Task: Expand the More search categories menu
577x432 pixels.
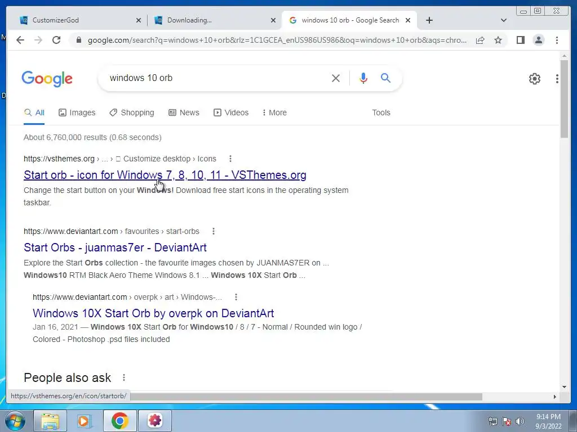Action: 274,112
